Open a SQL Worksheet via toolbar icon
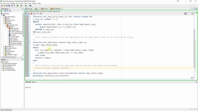 [x=26, y=6]
